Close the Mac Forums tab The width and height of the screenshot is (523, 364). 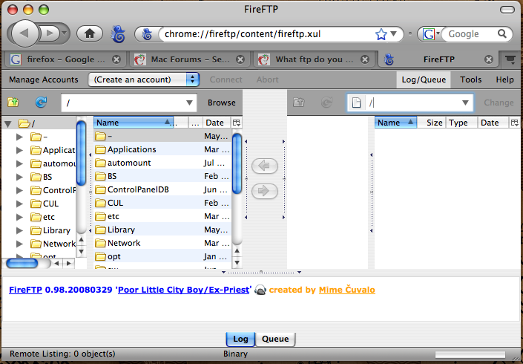click(240, 59)
